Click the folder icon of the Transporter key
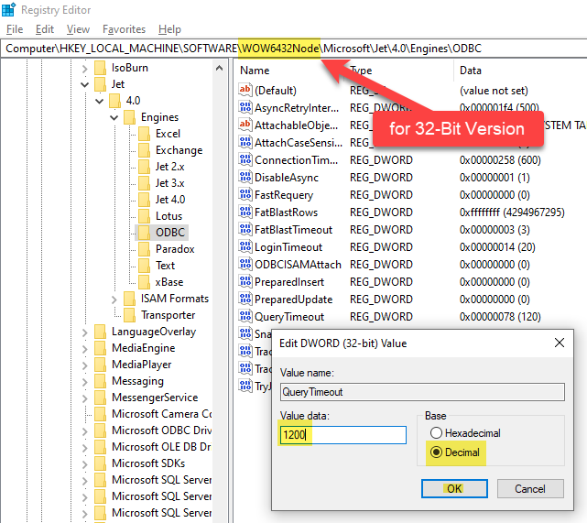The image size is (587, 523). [129, 315]
